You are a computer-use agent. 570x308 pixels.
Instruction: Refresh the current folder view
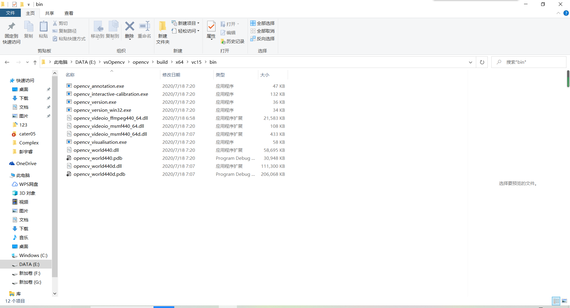tap(482, 62)
